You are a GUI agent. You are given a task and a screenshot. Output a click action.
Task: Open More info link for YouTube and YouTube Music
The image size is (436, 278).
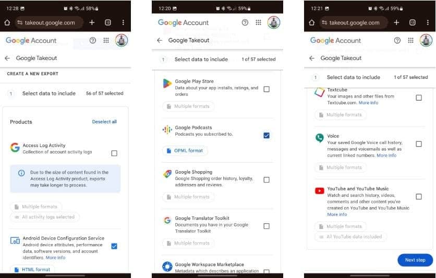pyautogui.click(x=337, y=214)
